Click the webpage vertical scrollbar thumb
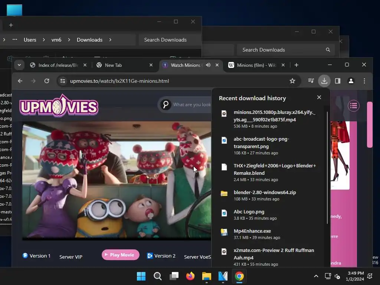The height and width of the screenshot is (285, 380). click(370, 125)
